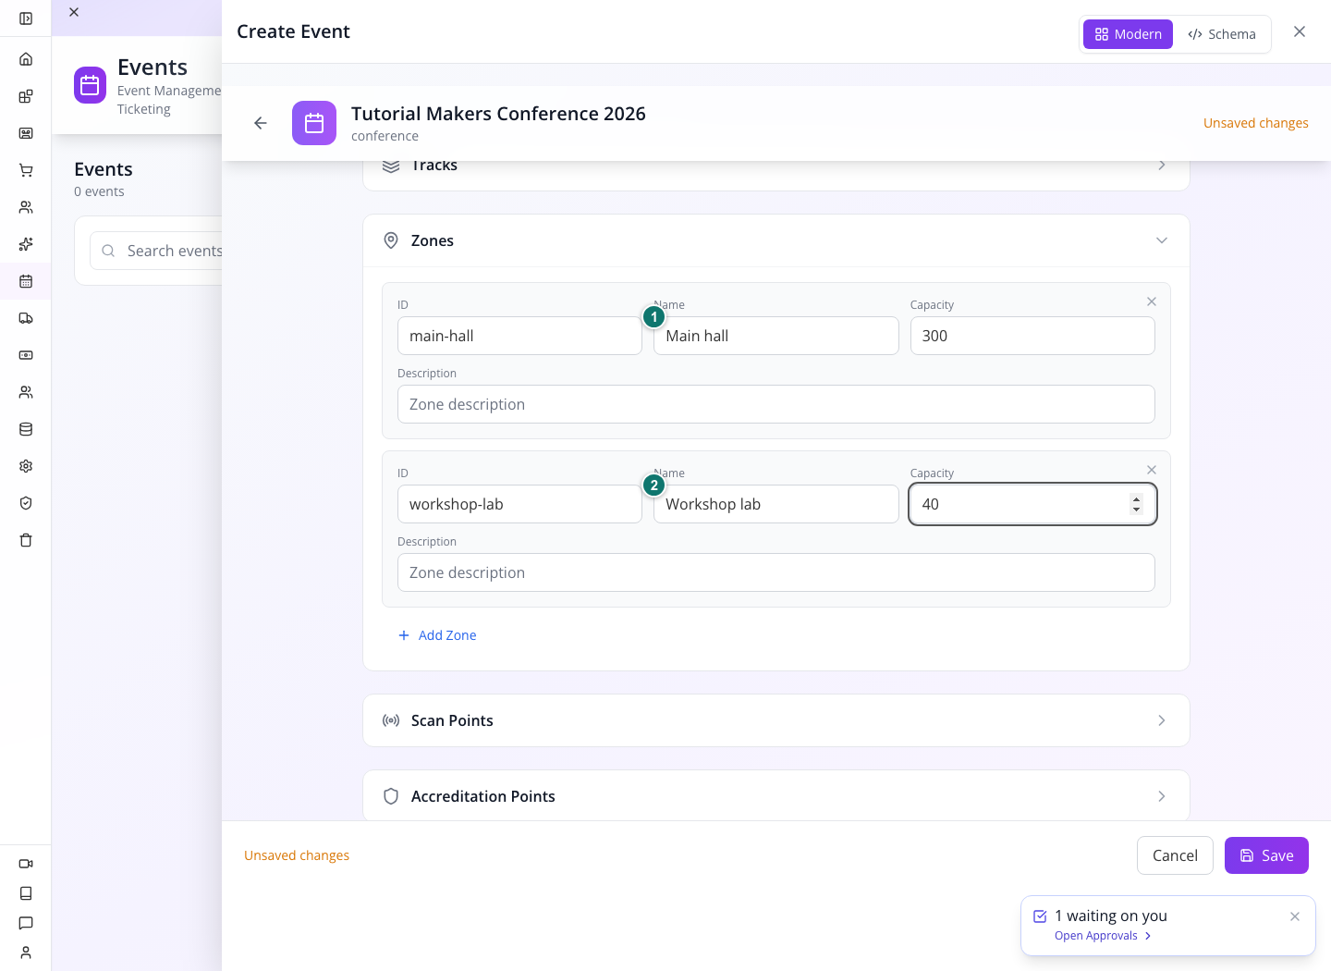Remove the workshop-lab zone
This screenshot has height=971, width=1331.
pos(1152,470)
